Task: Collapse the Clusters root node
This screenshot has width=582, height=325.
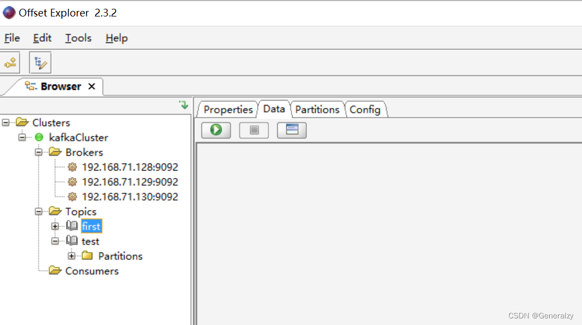Action: tap(5, 122)
